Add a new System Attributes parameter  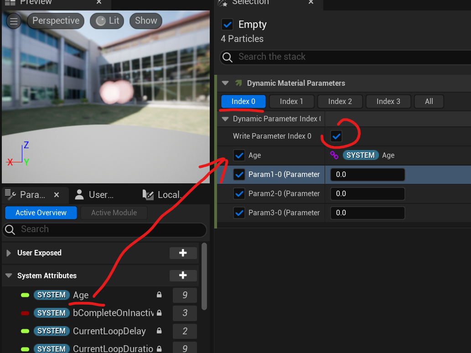[x=183, y=275]
